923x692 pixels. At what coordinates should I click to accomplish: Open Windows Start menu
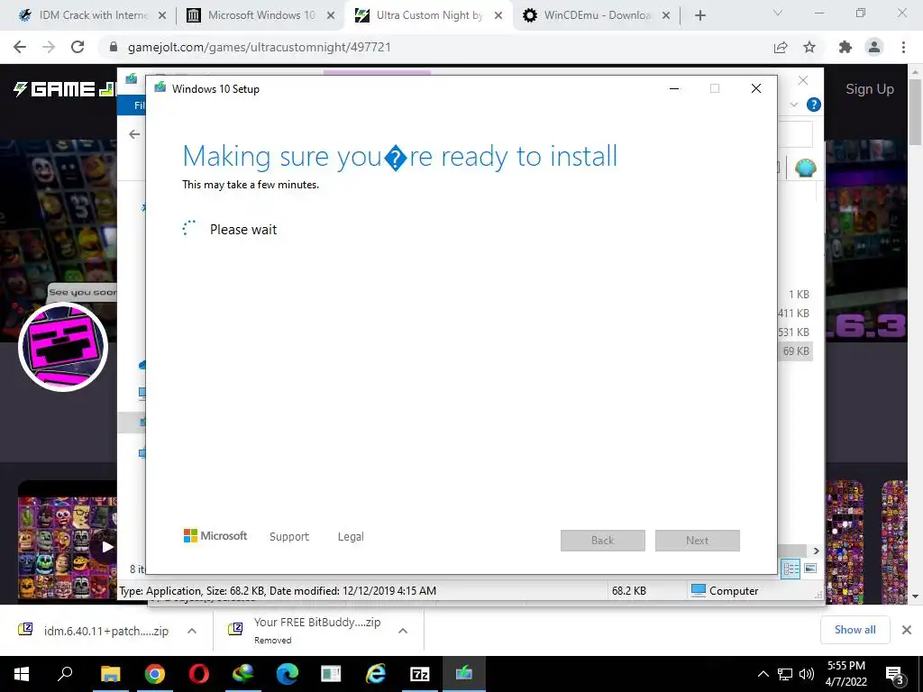[x=22, y=674]
